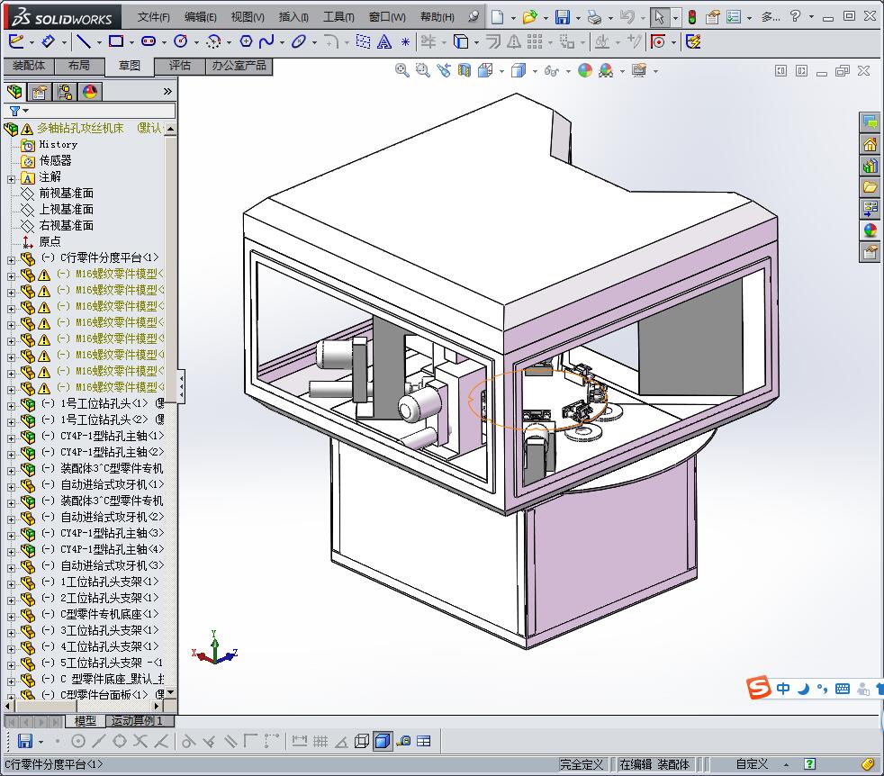
Task: Expand more FeatureManager tabs chevron
Action: [x=167, y=91]
